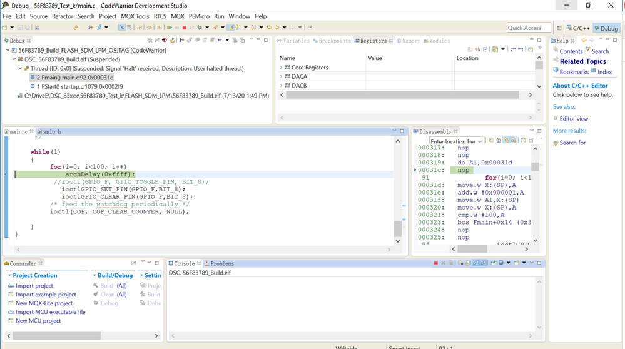Switch to the Problems tab
625x349 pixels.
221,263
